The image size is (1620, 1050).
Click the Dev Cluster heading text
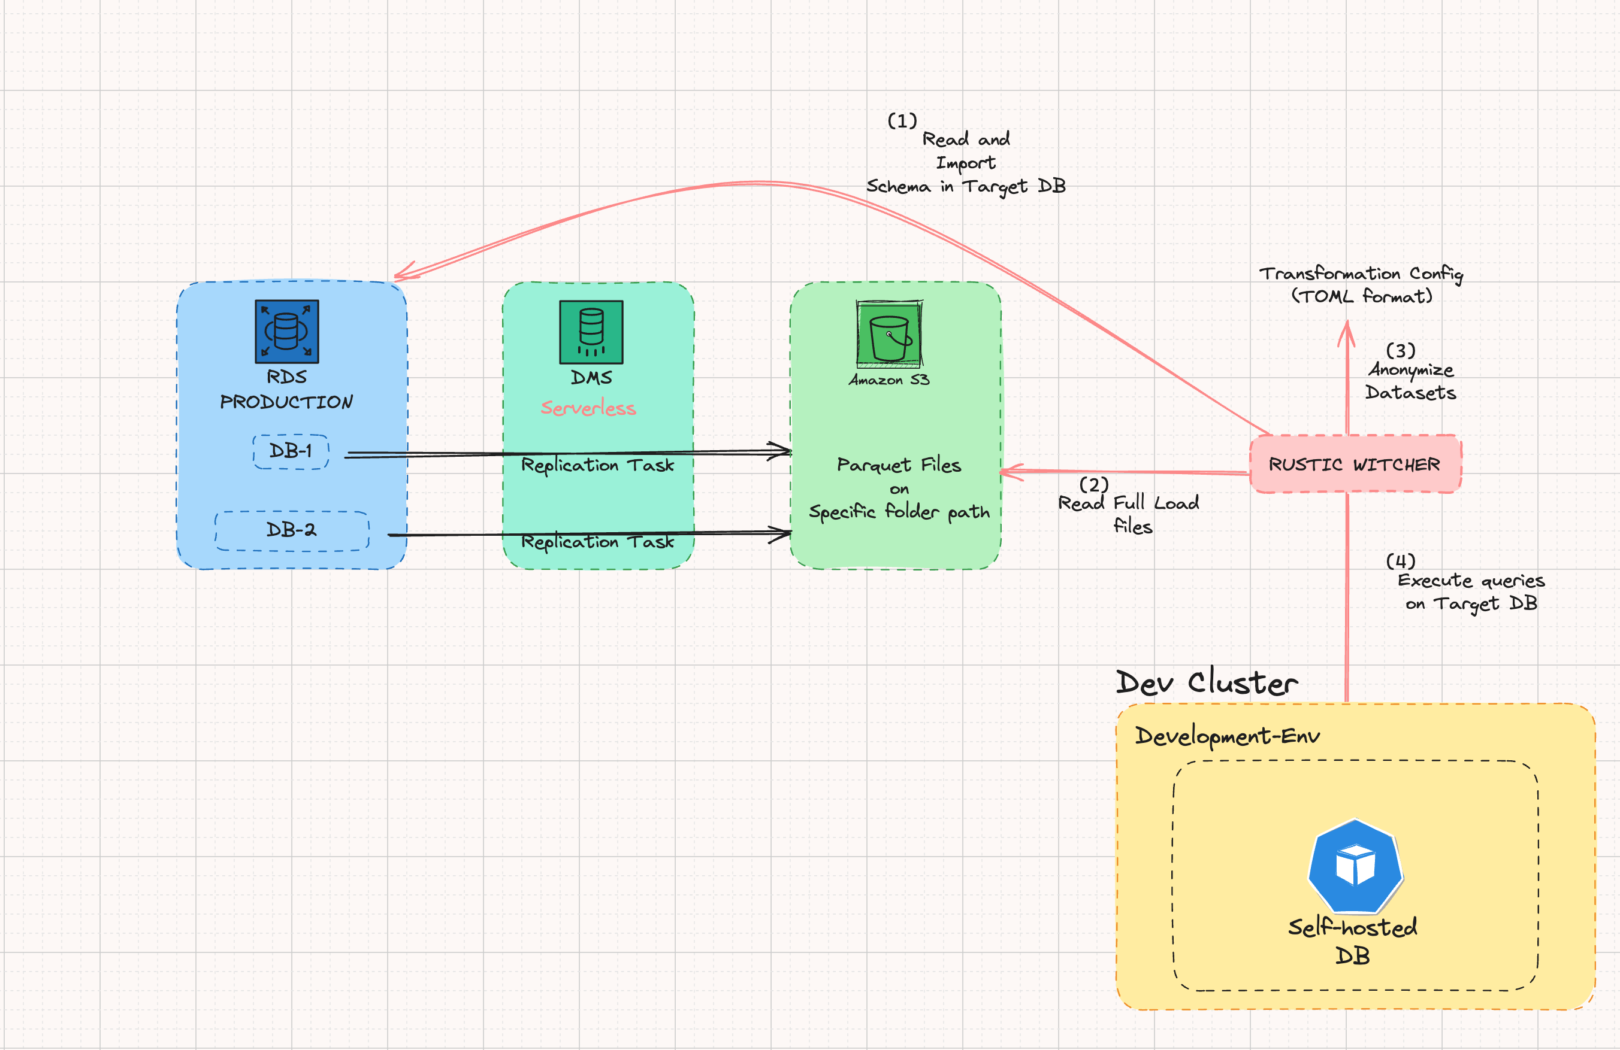pyautogui.click(x=1206, y=683)
